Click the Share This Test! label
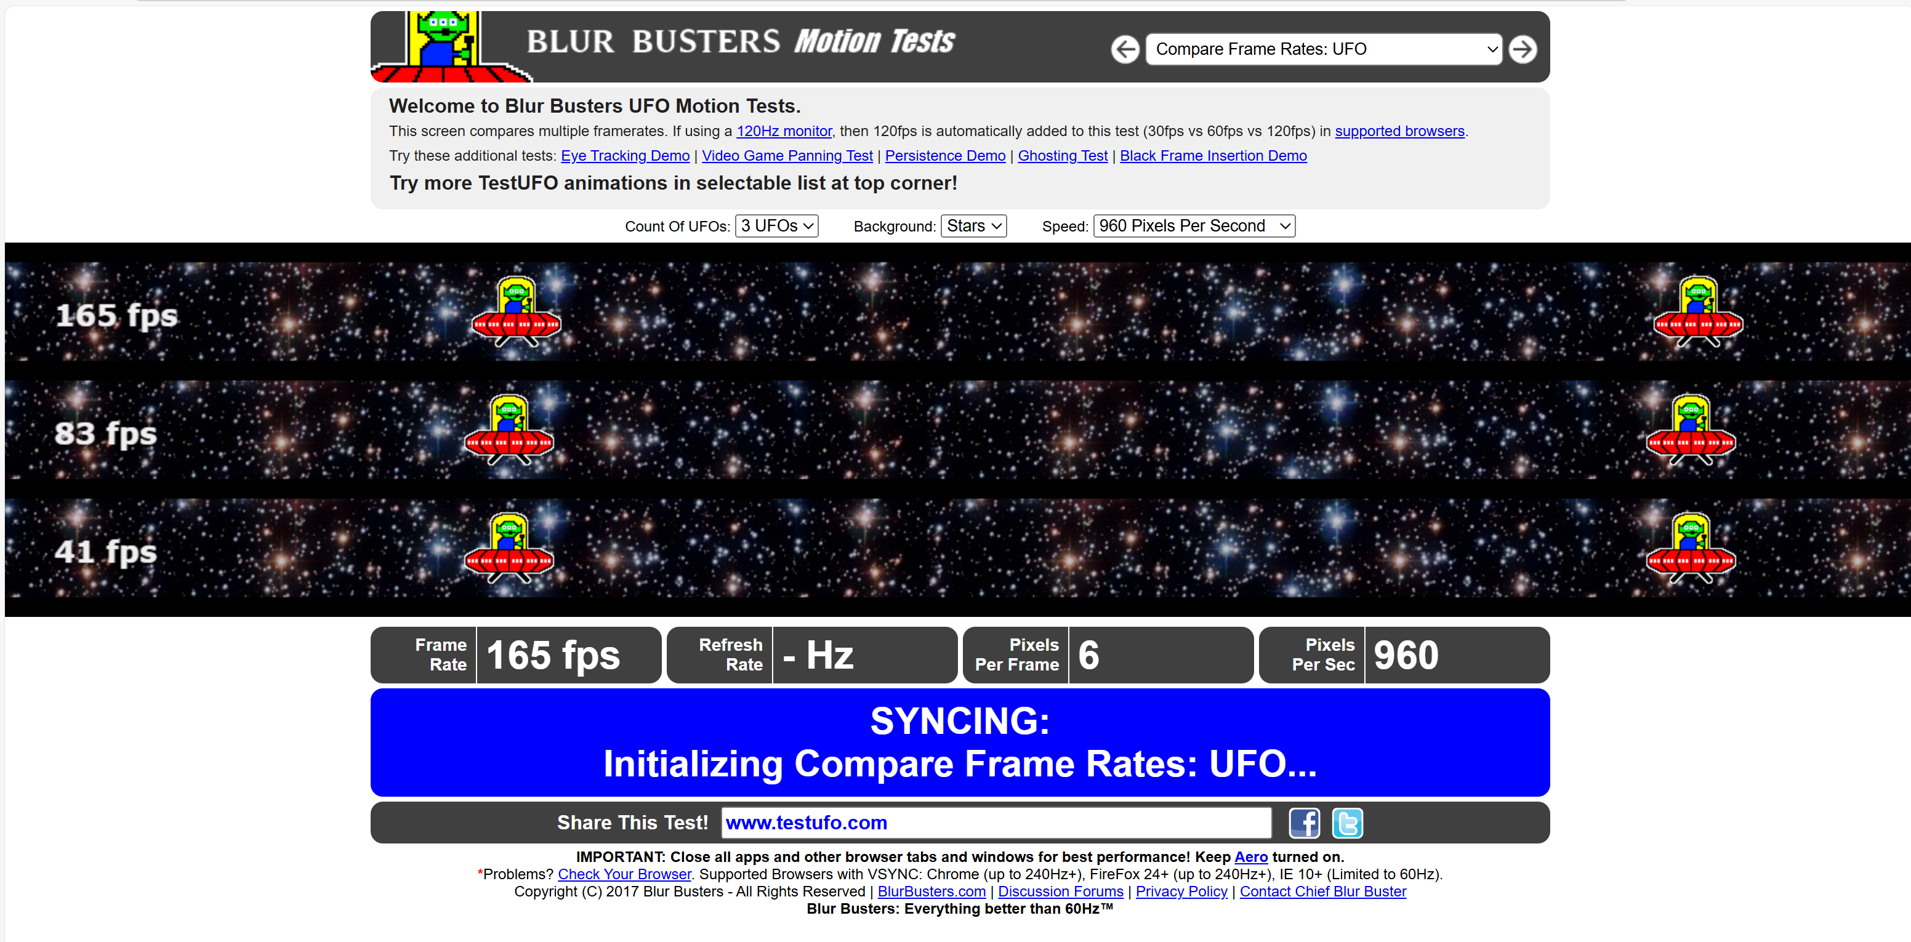 click(632, 823)
